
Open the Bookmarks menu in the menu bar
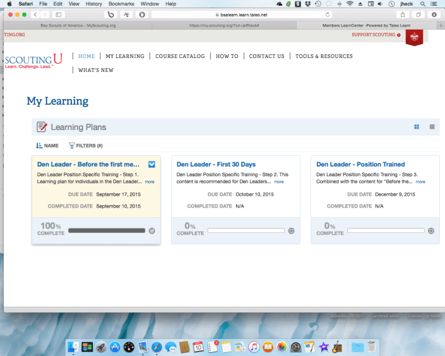(x=121, y=4)
